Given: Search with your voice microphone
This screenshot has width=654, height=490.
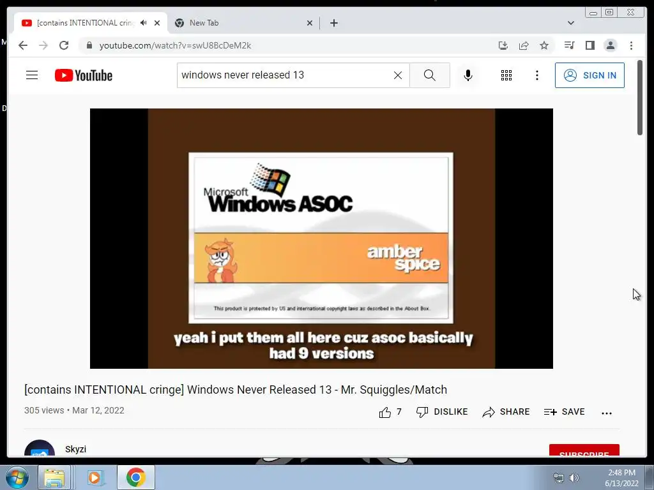Looking at the screenshot, I should coord(468,75).
